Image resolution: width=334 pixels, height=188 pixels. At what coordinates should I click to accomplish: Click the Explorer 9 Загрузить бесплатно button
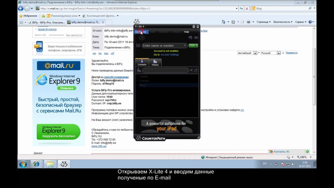pos(58,132)
